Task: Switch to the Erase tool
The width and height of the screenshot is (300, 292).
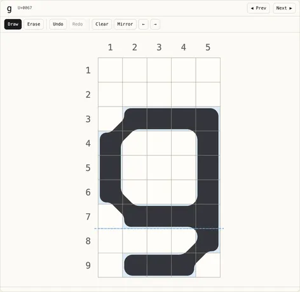Action: point(34,24)
